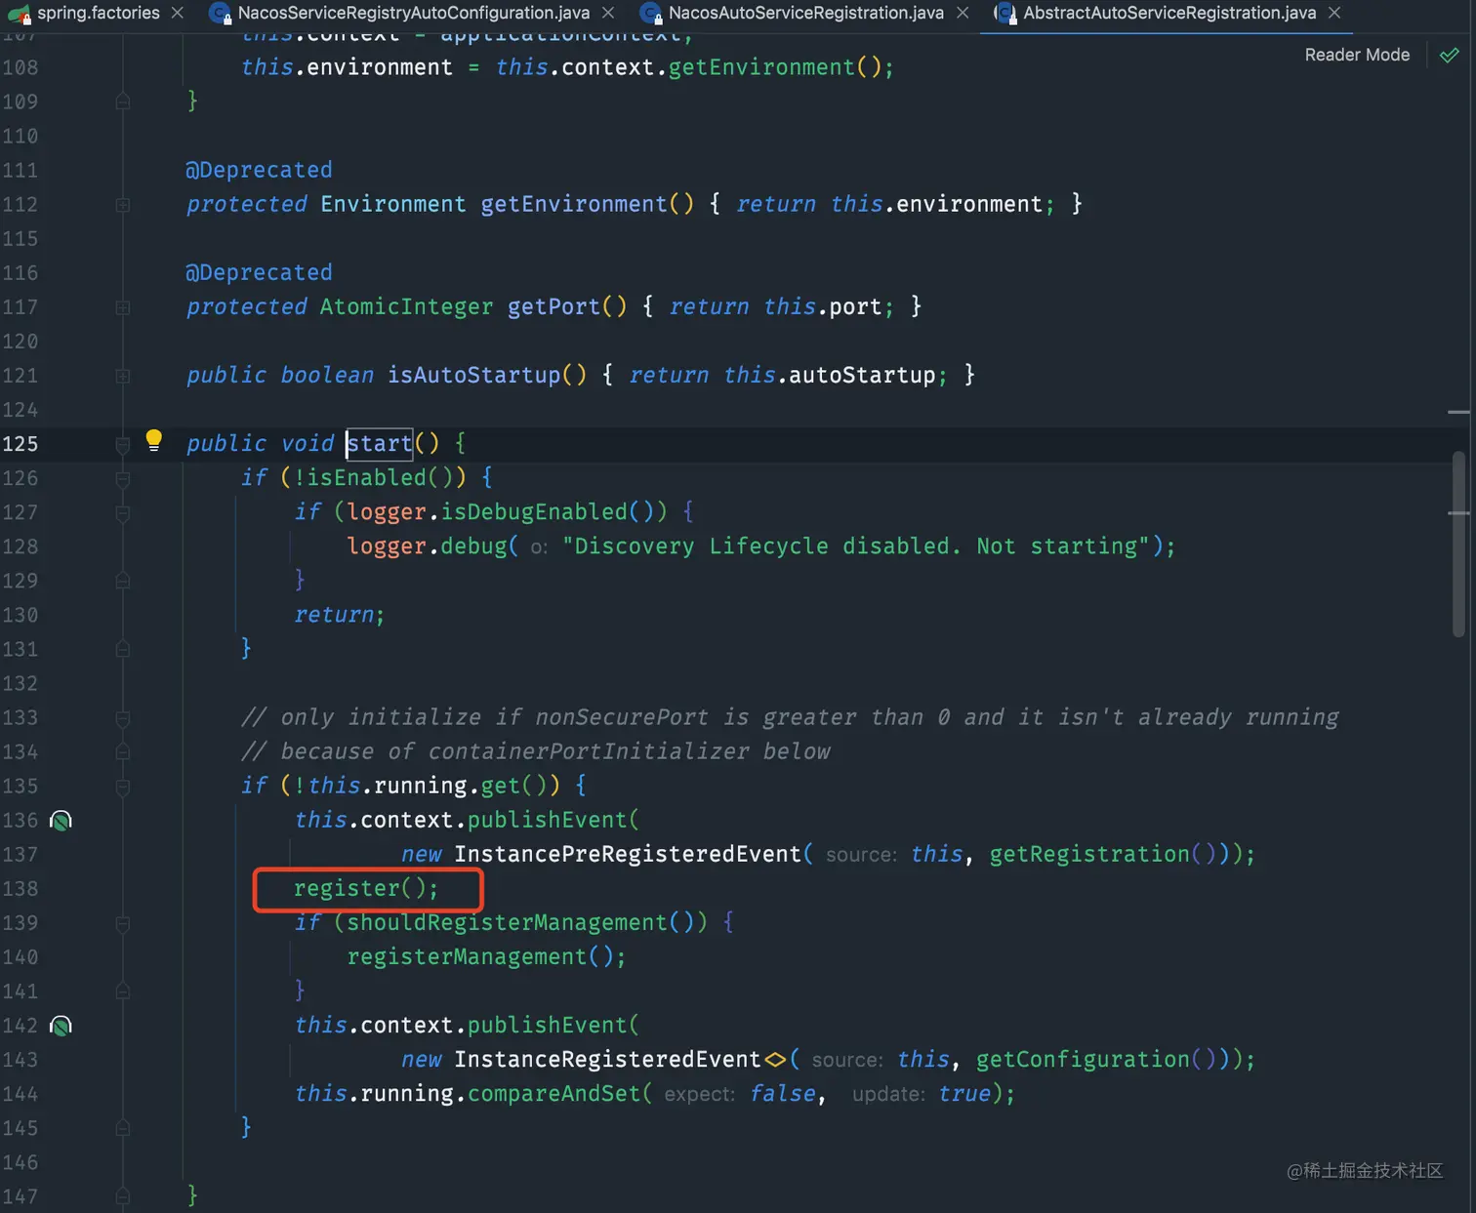Click fold end marker at line 109

coord(122,101)
